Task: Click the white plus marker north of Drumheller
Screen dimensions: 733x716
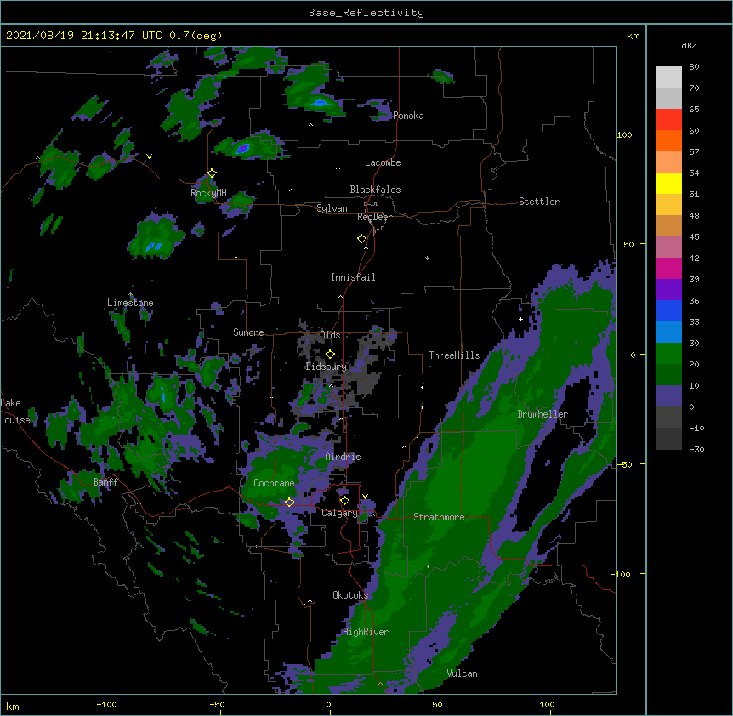Action: [x=520, y=319]
